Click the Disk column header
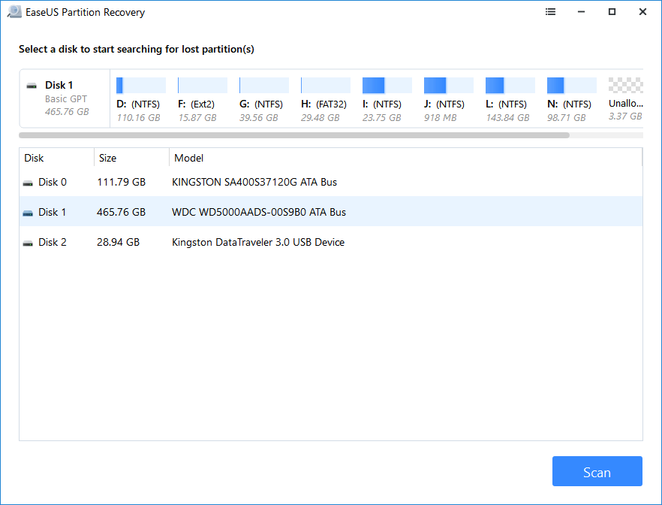This screenshot has height=505, width=662. coord(34,158)
